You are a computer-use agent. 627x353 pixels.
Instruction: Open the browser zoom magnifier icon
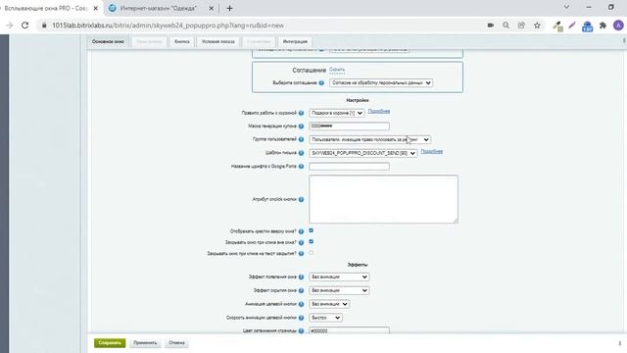coord(506,25)
